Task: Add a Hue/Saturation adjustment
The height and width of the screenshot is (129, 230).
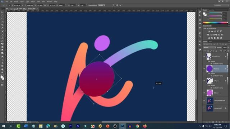Action: pyautogui.click(x=208, y=35)
